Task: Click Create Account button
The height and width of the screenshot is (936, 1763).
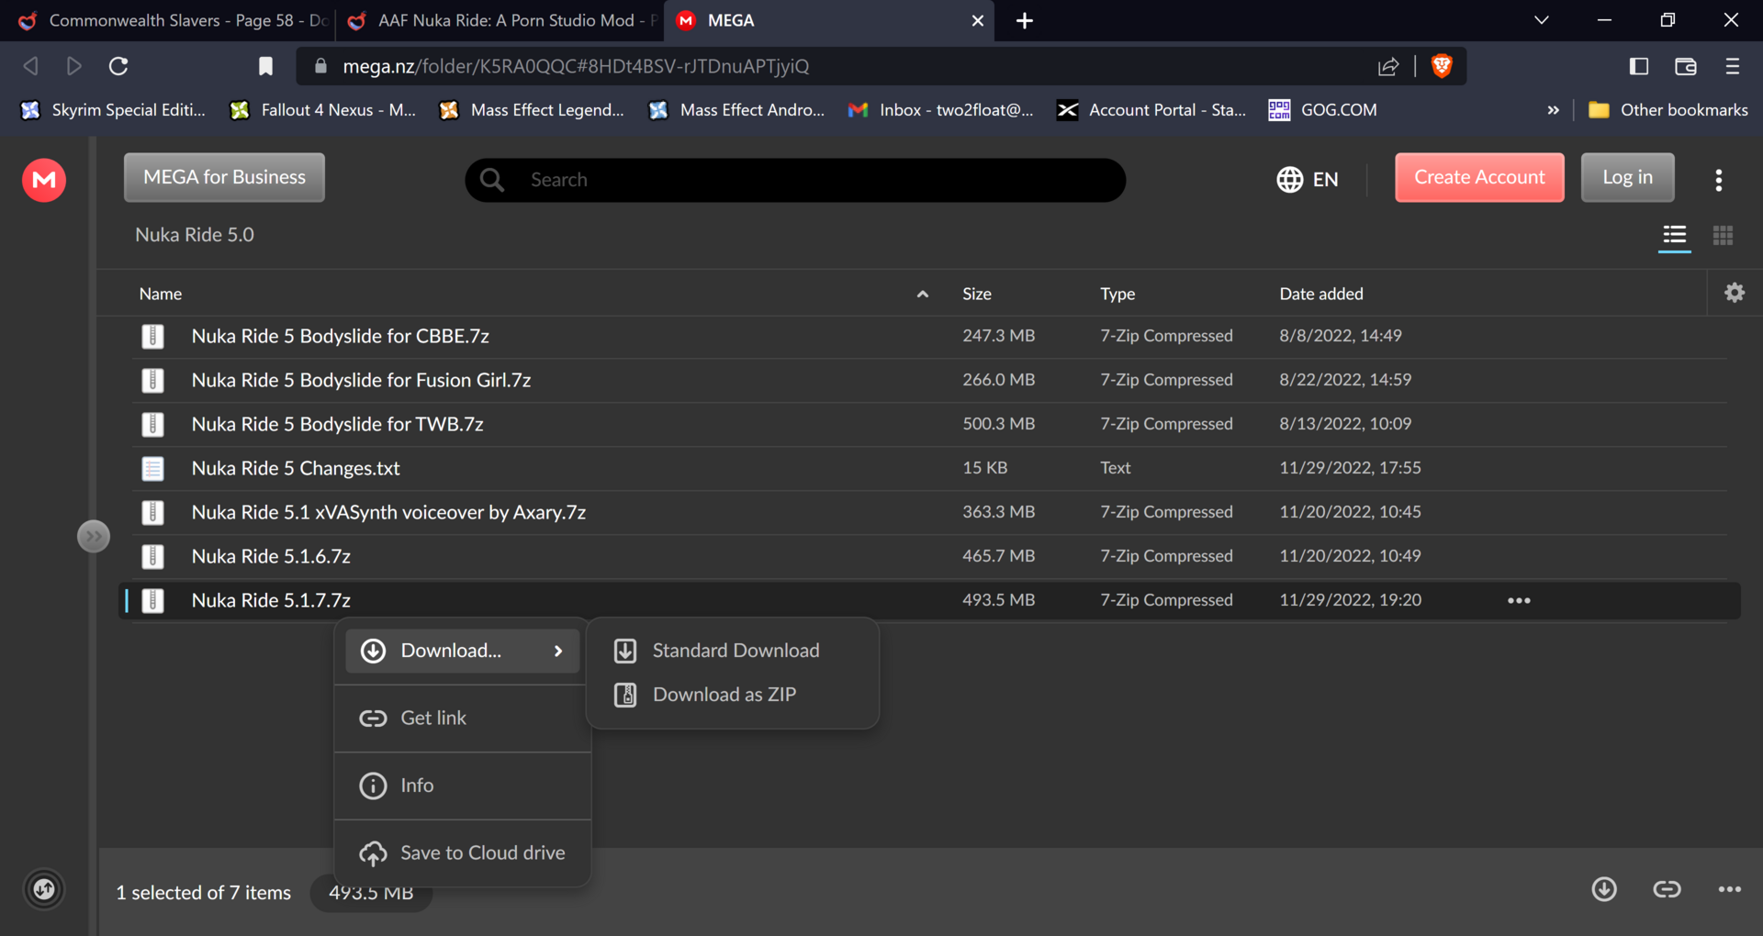Action: 1479,177
